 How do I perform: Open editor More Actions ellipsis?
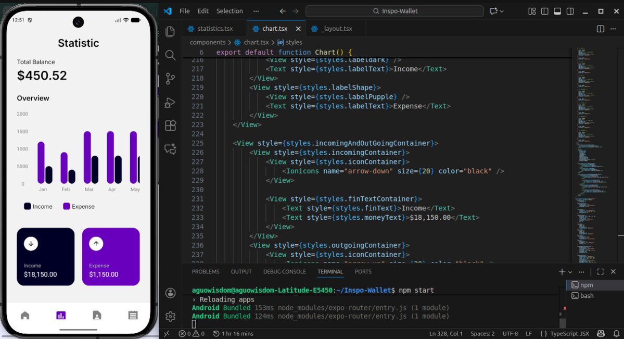613,29
